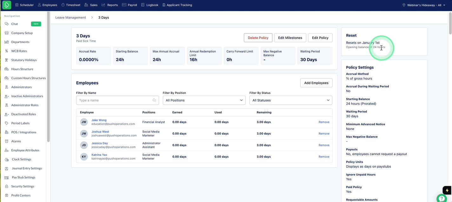
Task: Open the Applicant Tracking menu item
Action: 177,5
